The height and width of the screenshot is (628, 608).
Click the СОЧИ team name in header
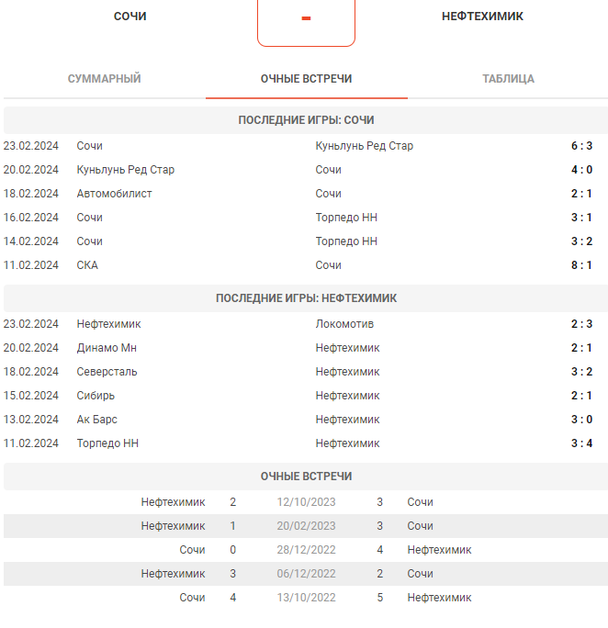tap(130, 17)
